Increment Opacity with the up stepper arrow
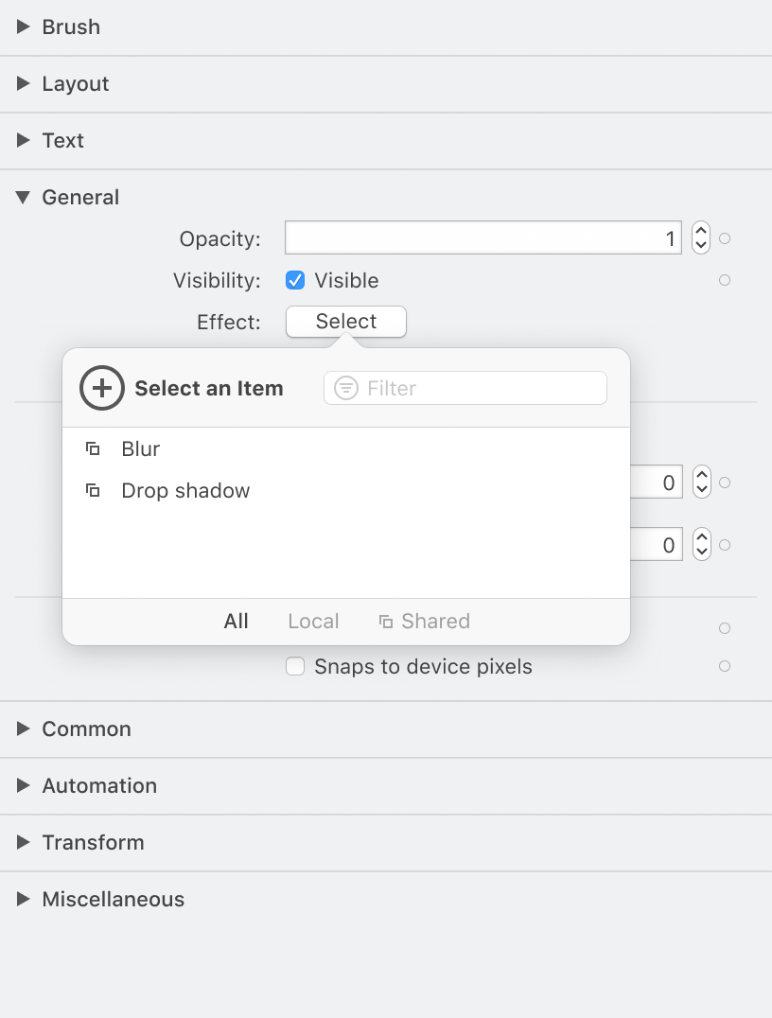The height and width of the screenshot is (1018, 772). [x=700, y=232]
